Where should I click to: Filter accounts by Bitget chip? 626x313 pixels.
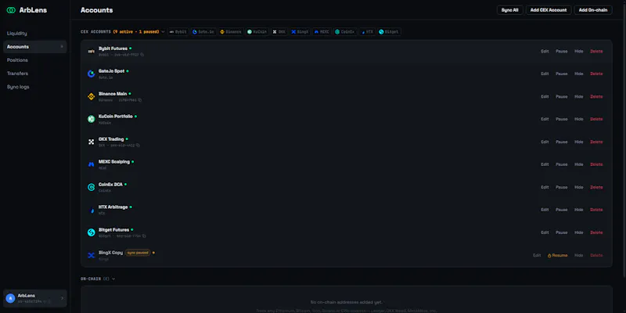click(x=389, y=31)
